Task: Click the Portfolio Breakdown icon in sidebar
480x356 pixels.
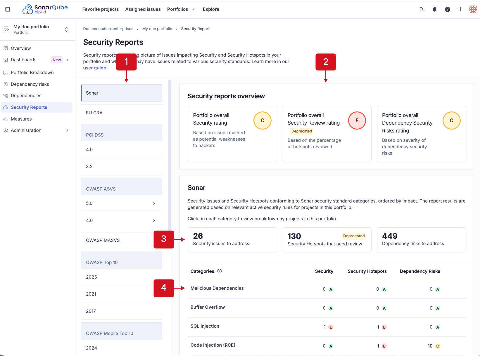Action: (x=6, y=72)
